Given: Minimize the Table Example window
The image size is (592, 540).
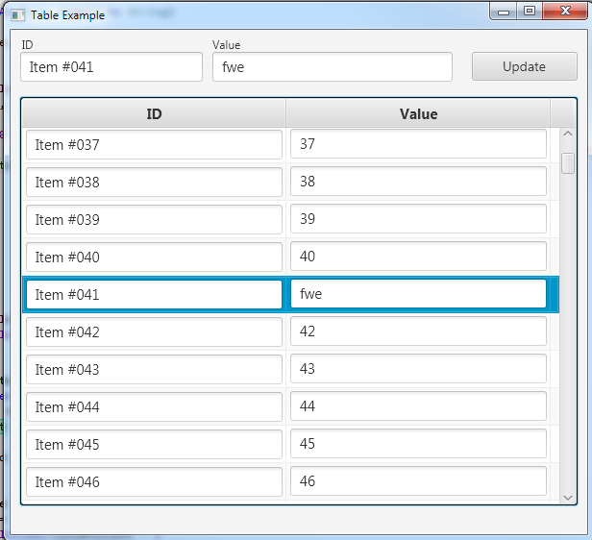Looking at the screenshot, I should click(503, 12).
